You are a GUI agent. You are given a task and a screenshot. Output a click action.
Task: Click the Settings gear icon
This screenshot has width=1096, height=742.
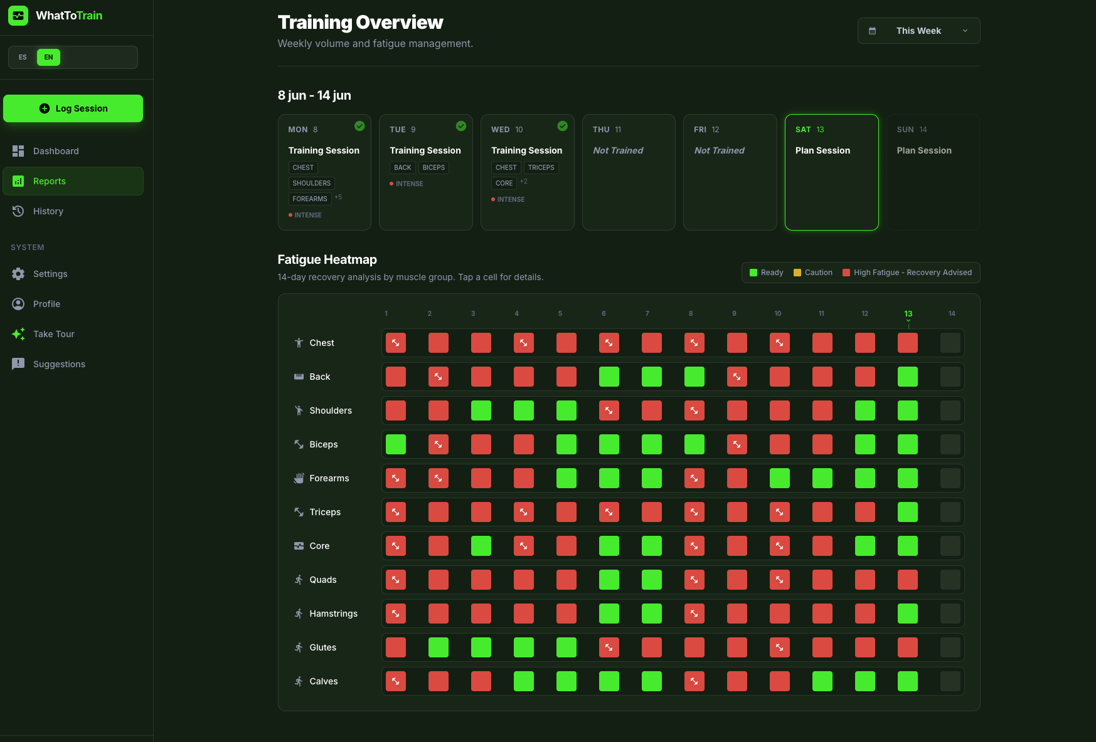click(18, 274)
